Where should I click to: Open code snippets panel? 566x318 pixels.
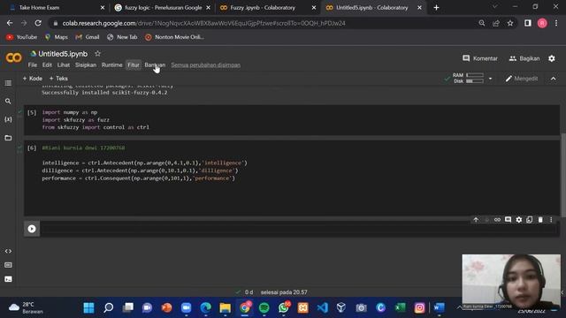(8, 251)
